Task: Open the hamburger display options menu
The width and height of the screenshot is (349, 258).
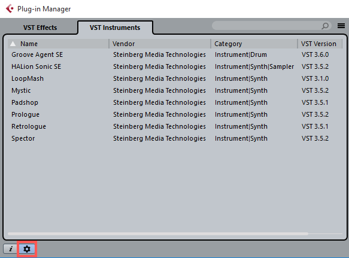Action: point(341,26)
